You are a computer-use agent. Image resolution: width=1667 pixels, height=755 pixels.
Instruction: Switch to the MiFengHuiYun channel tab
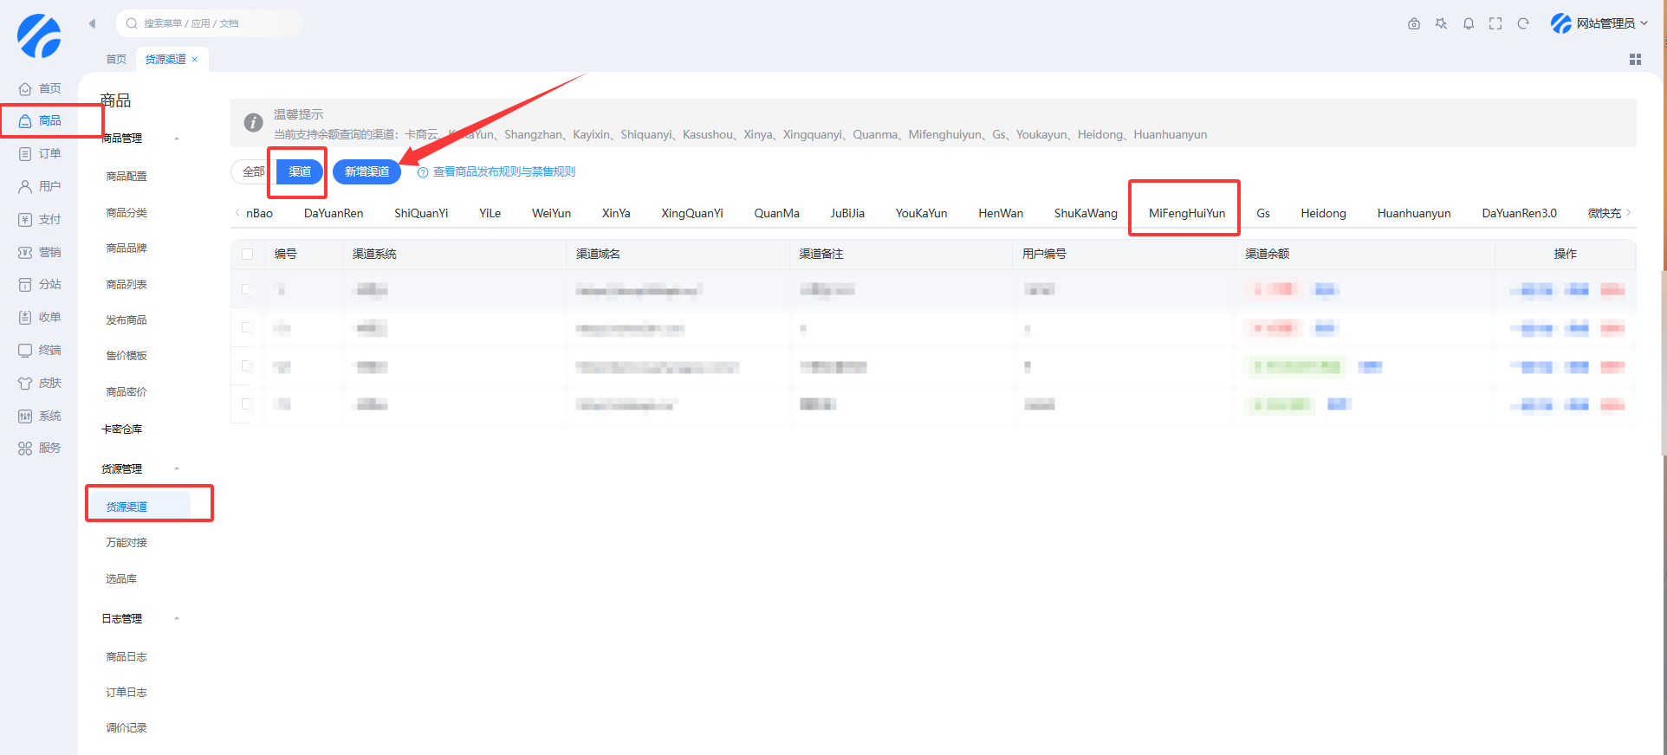point(1186,213)
